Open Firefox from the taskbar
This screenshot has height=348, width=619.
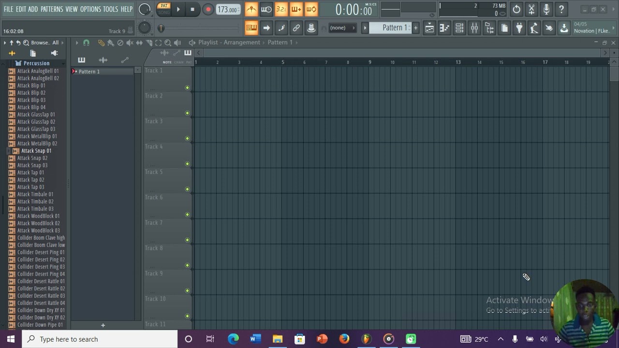(344, 339)
